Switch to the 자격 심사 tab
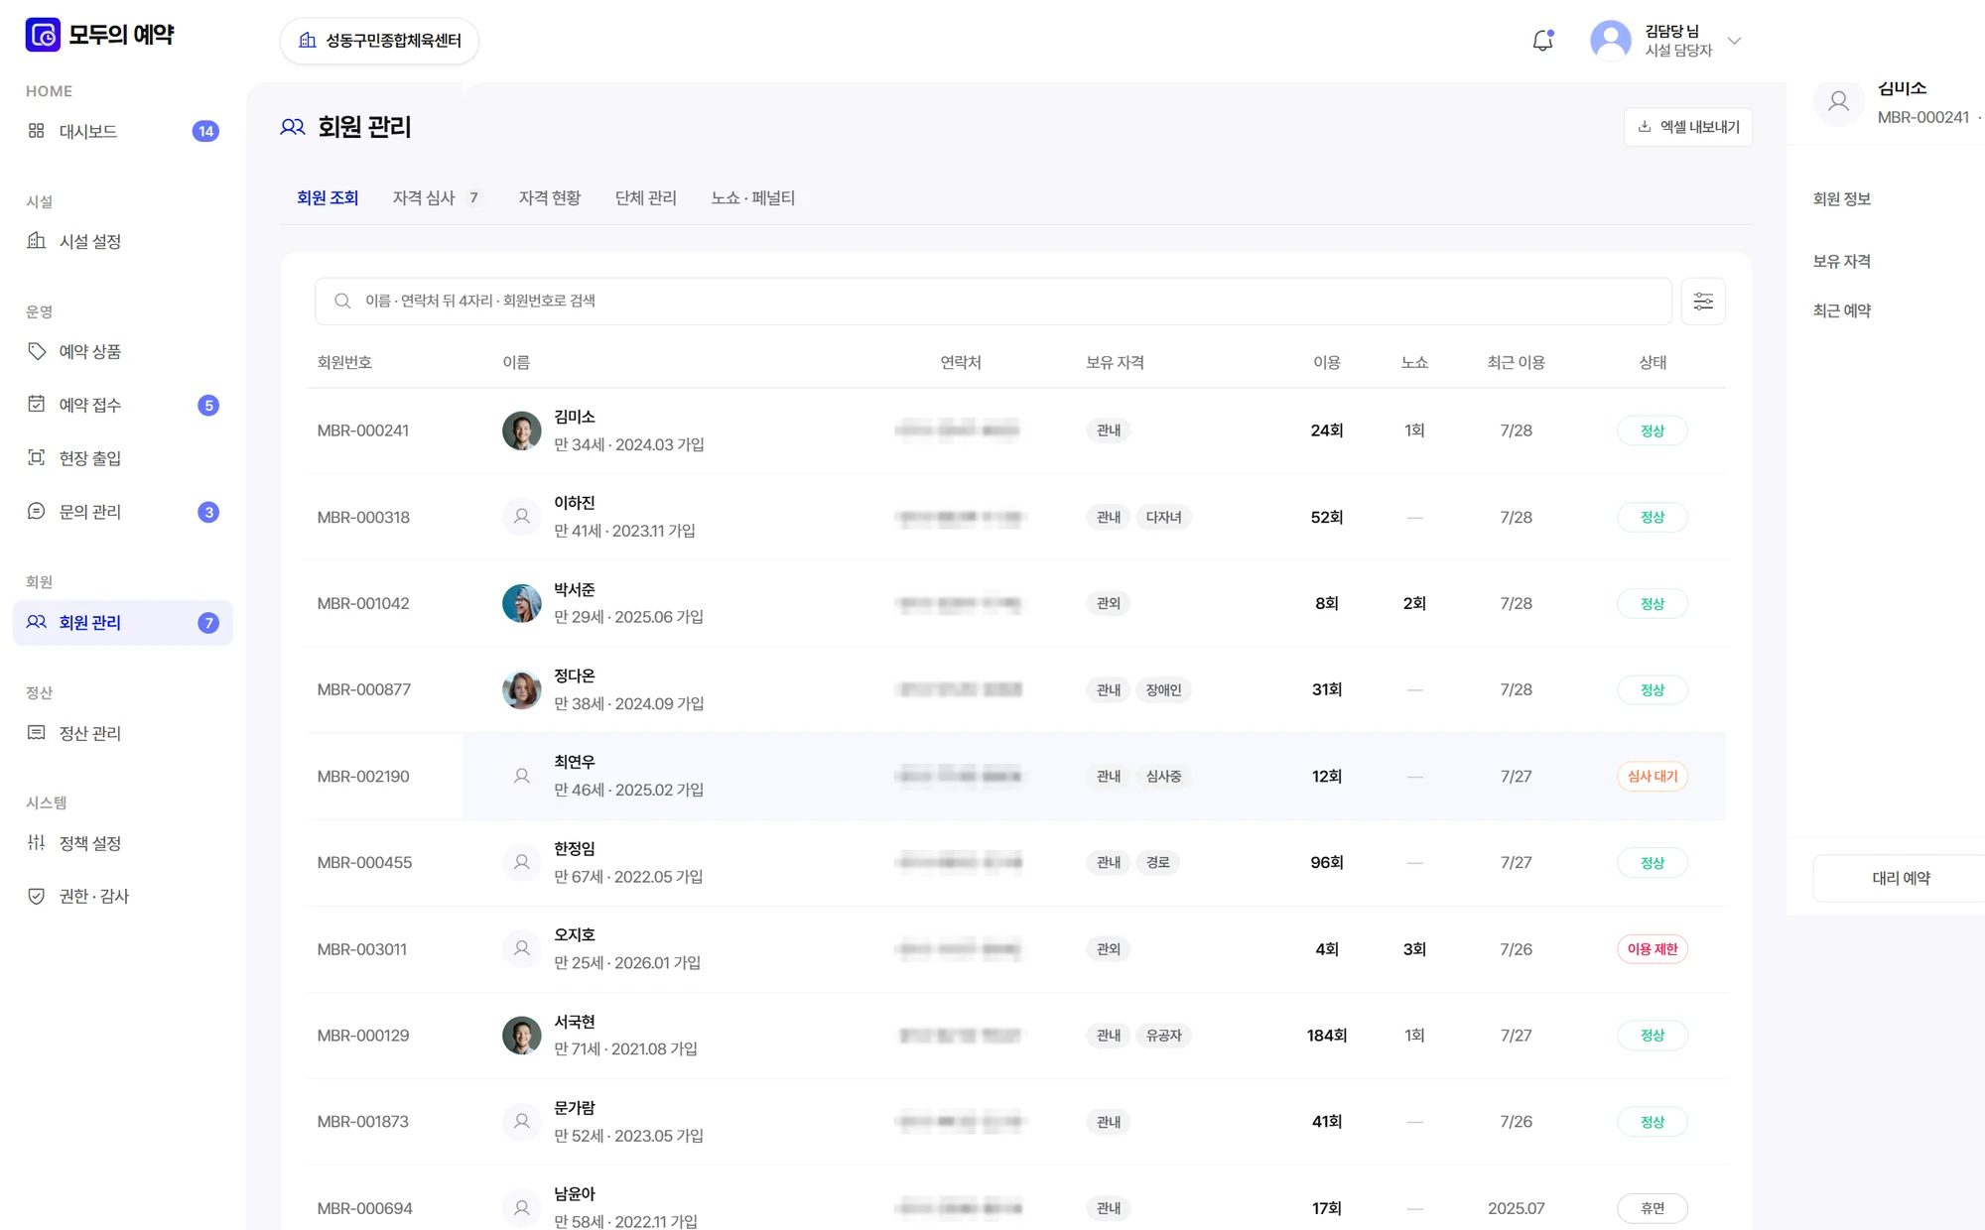This screenshot has width=1985, height=1230. pyautogui.click(x=437, y=198)
